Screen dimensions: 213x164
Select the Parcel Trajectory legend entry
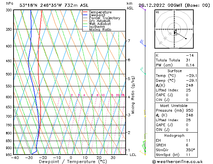[102, 18]
